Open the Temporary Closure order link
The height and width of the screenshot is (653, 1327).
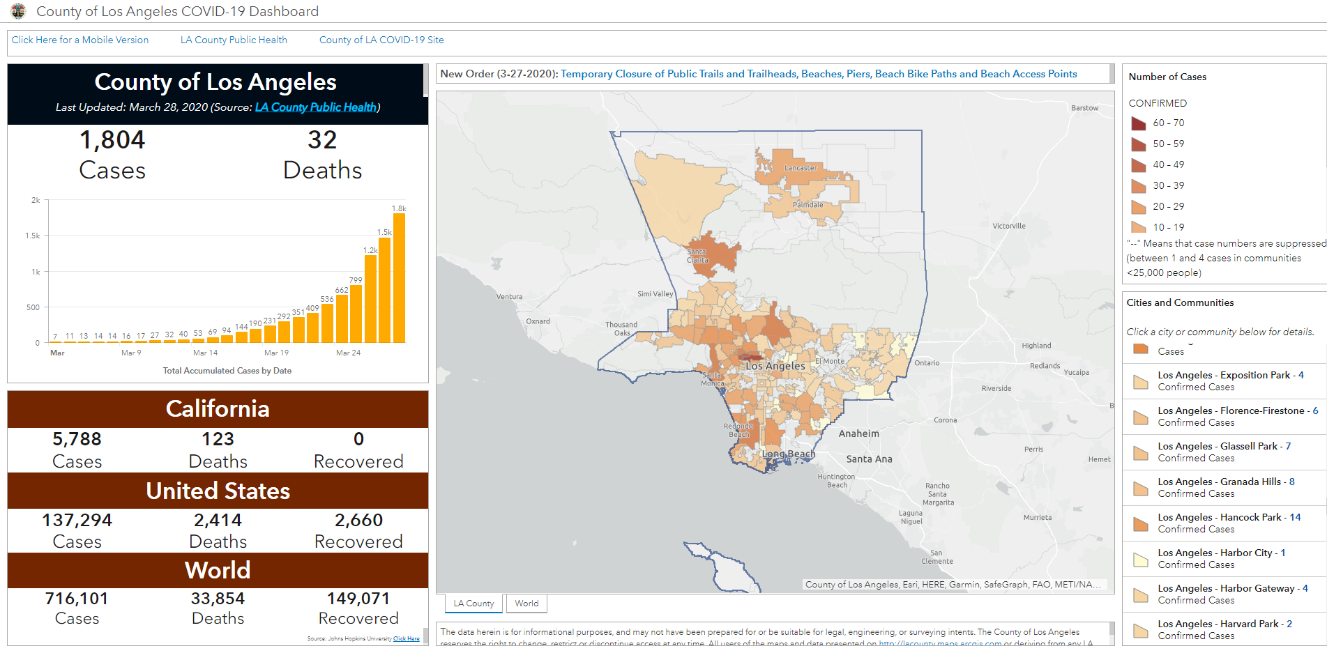[819, 74]
